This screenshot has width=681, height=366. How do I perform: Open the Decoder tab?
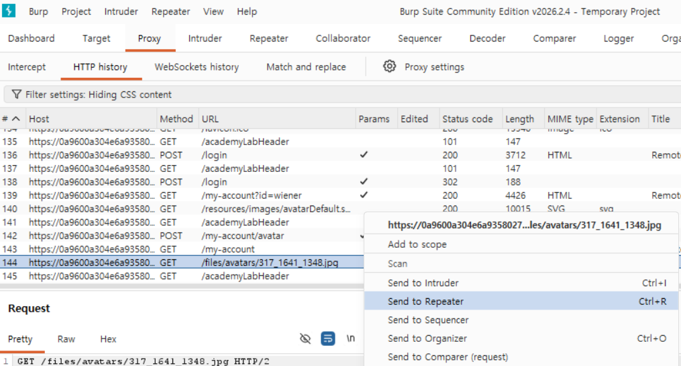pos(487,38)
